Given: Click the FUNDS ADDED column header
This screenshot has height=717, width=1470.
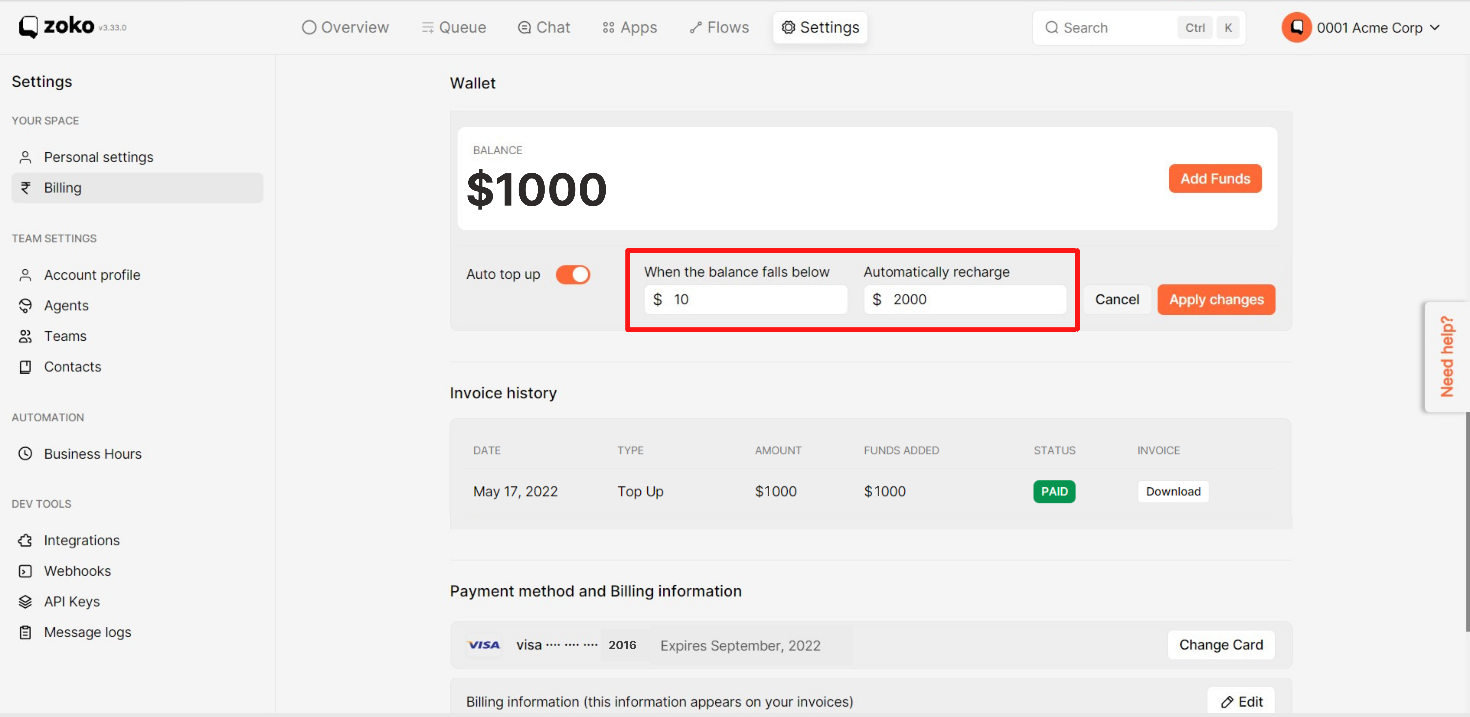Looking at the screenshot, I should tap(901, 450).
